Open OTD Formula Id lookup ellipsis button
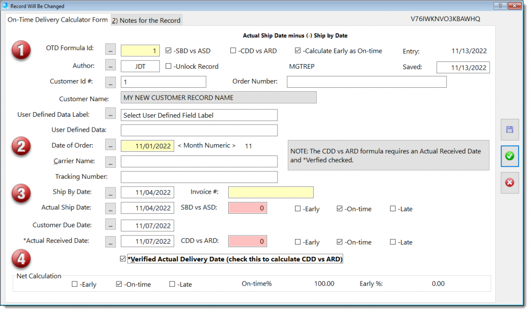 110,49
